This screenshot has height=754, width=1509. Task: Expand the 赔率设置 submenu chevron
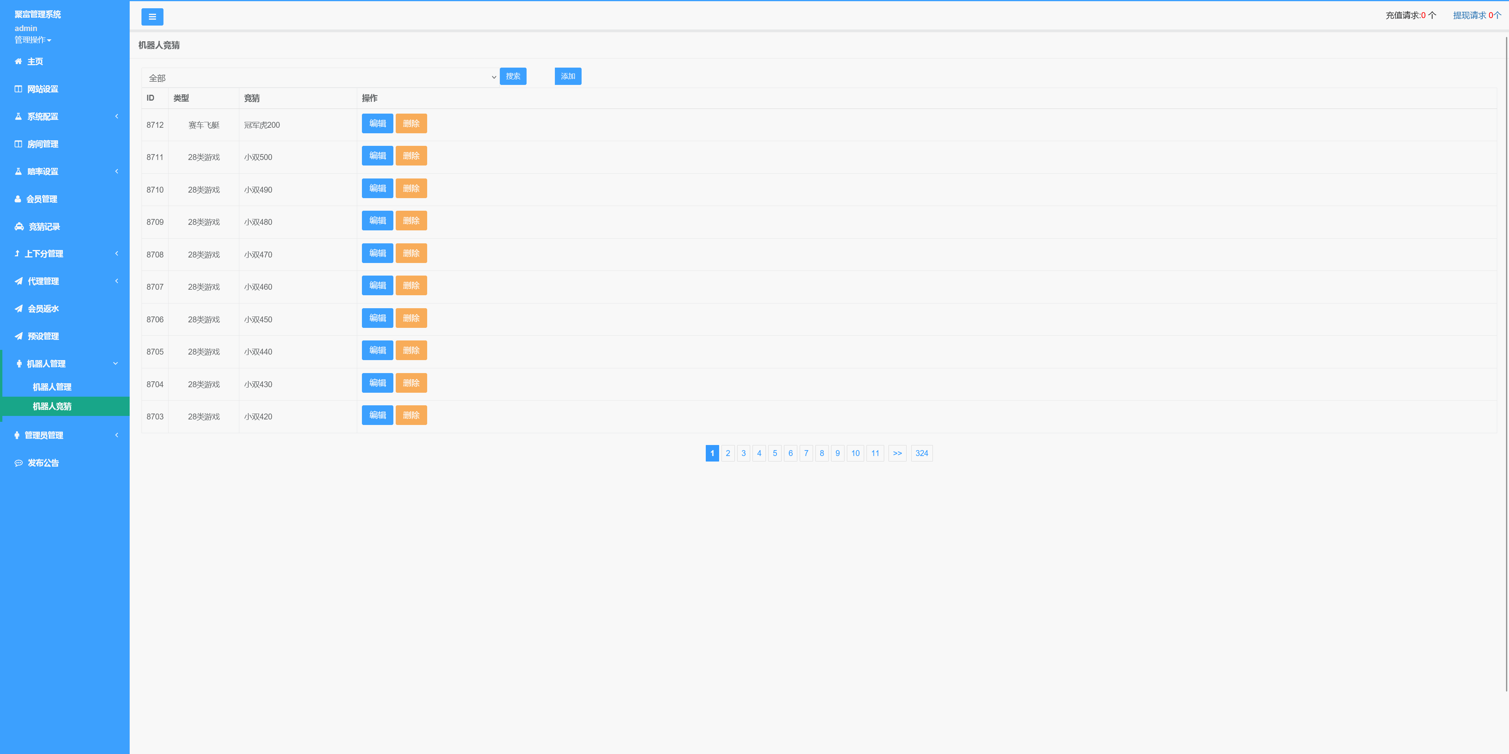[117, 171]
